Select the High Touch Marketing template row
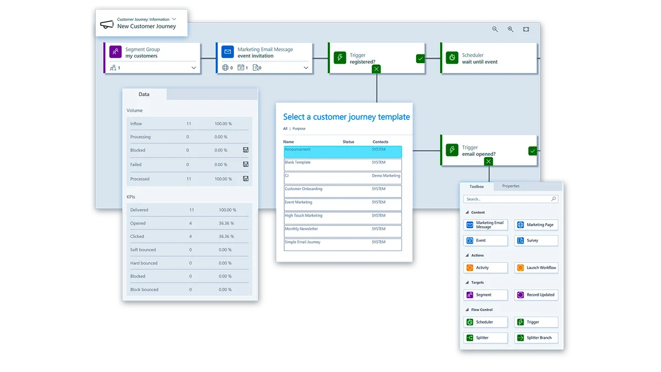The width and height of the screenshot is (661, 372). coord(343,218)
